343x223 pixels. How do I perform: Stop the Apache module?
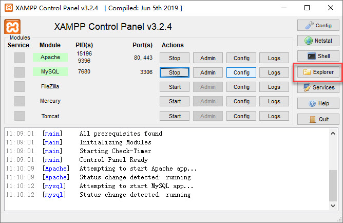coord(175,58)
